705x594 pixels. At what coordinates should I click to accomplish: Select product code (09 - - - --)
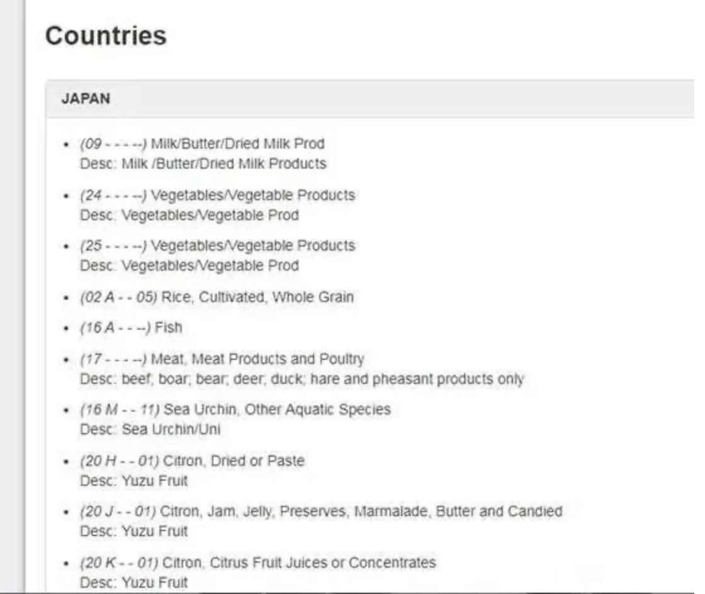pos(113,144)
